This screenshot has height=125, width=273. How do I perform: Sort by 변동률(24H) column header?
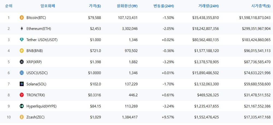tap(164, 6)
